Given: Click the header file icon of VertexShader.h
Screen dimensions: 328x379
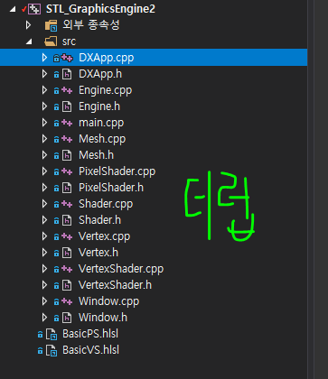Looking at the screenshot, I should [x=67, y=285].
